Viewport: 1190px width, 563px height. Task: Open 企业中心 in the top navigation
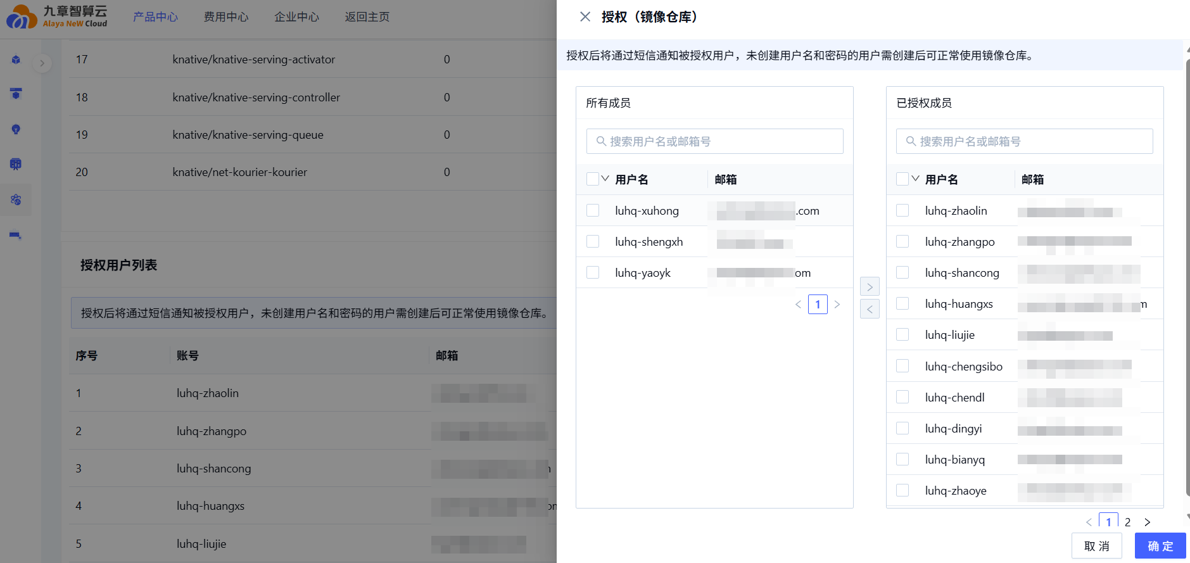point(296,17)
